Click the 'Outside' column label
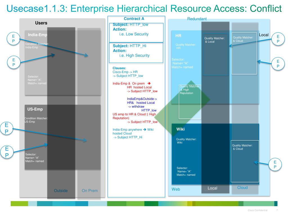The width and height of the screenshot is (288, 216). pos(61,191)
